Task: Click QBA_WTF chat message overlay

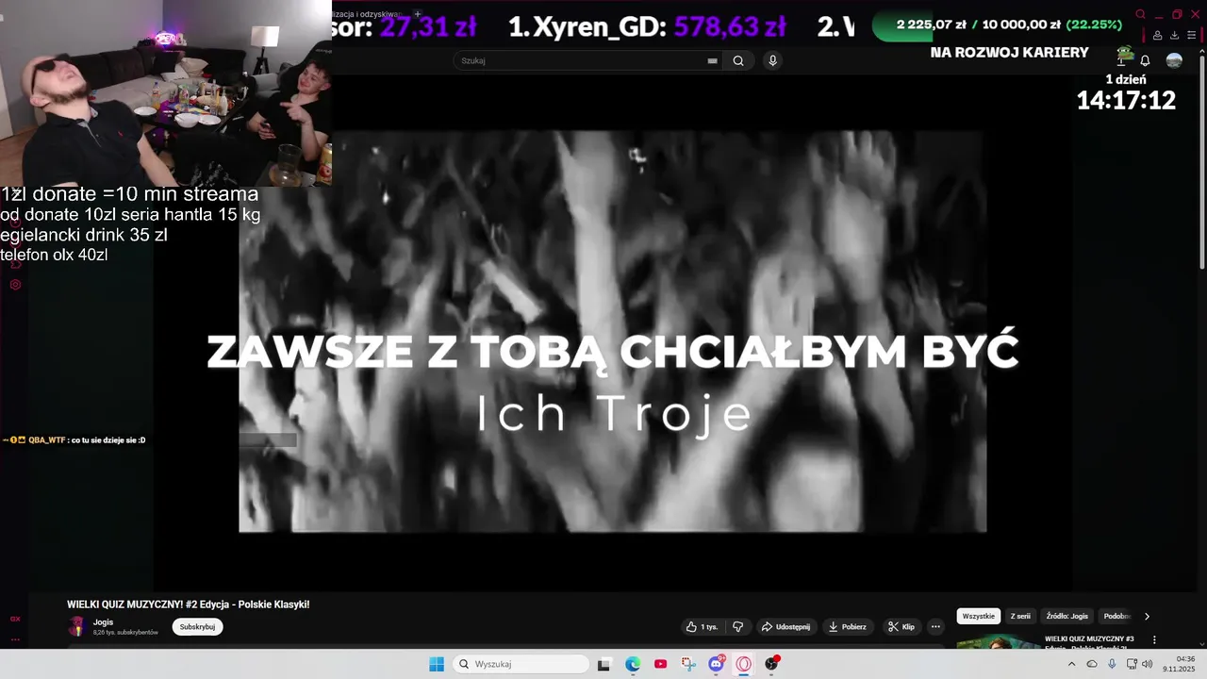Action: click(74, 440)
